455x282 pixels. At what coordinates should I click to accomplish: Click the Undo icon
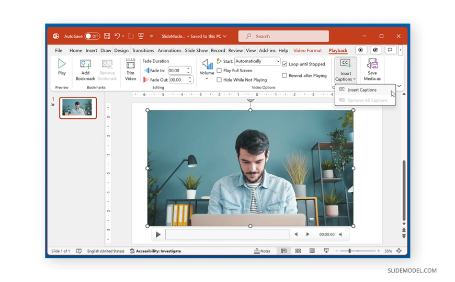pyautogui.click(x=117, y=36)
